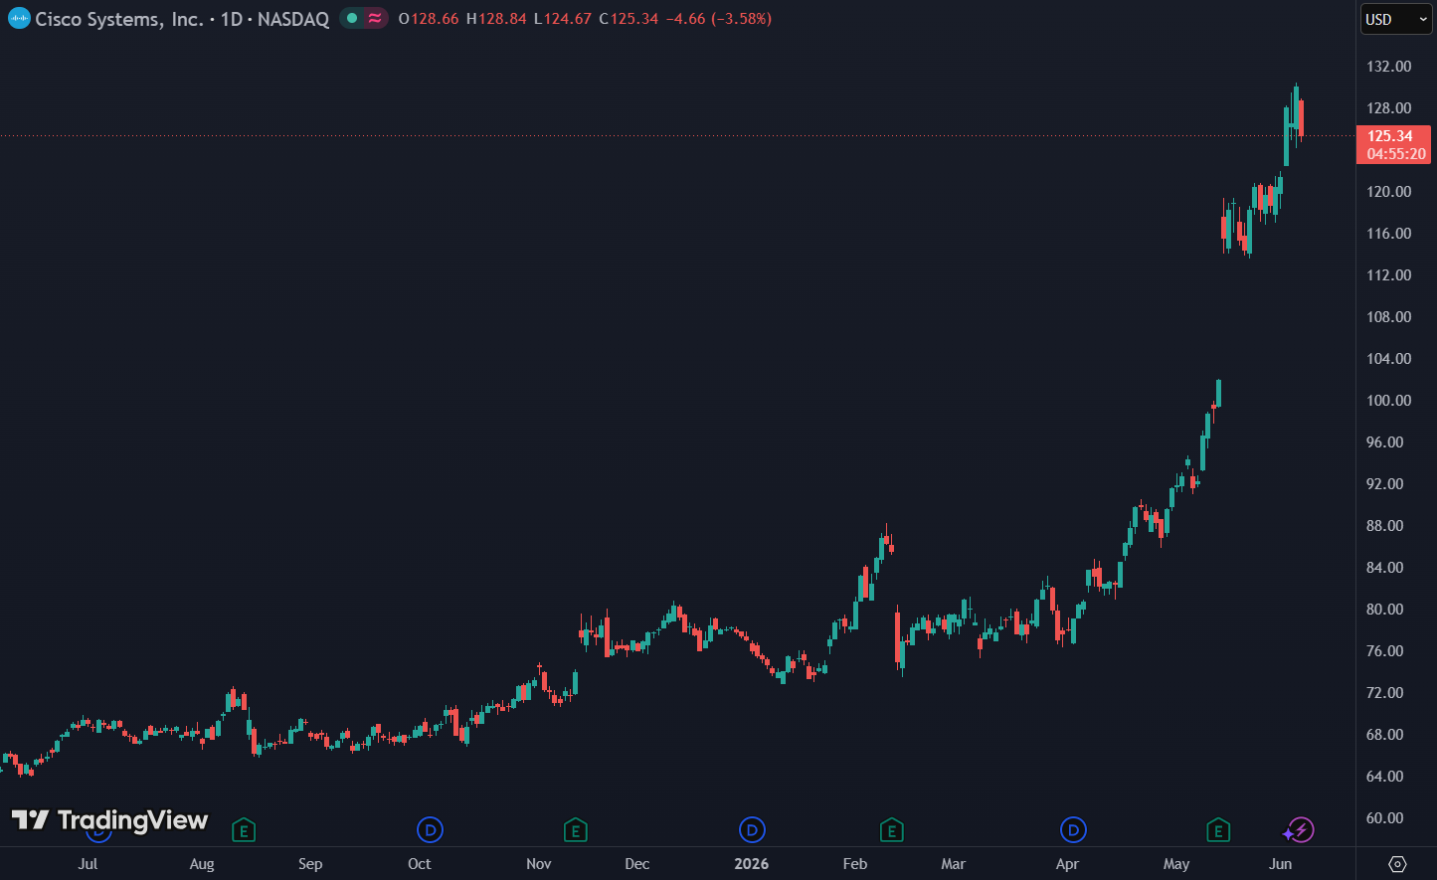Open chart settings hexagon gear icon

pyautogui.click(x=1397, y=863)
